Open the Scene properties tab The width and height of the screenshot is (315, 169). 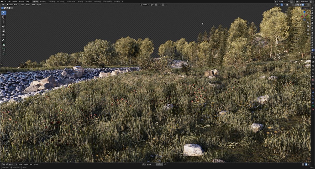coord(313,76)
